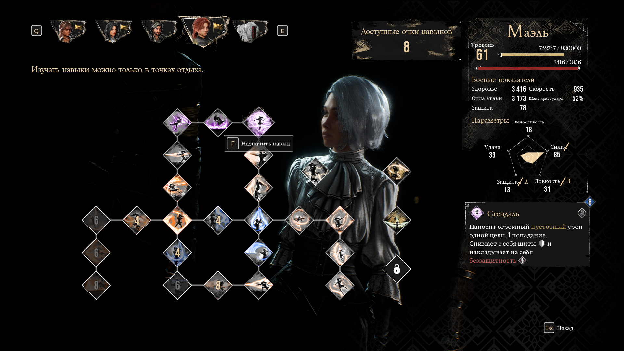The image size is (624, 351).
Task: Select the far-left skill node costing 8 points
Action: pyautogui.click(x=96, y=285)
